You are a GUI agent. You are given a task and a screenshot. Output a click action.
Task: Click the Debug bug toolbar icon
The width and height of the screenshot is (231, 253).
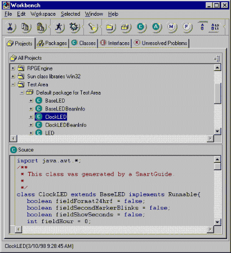(x=74, y=27)
